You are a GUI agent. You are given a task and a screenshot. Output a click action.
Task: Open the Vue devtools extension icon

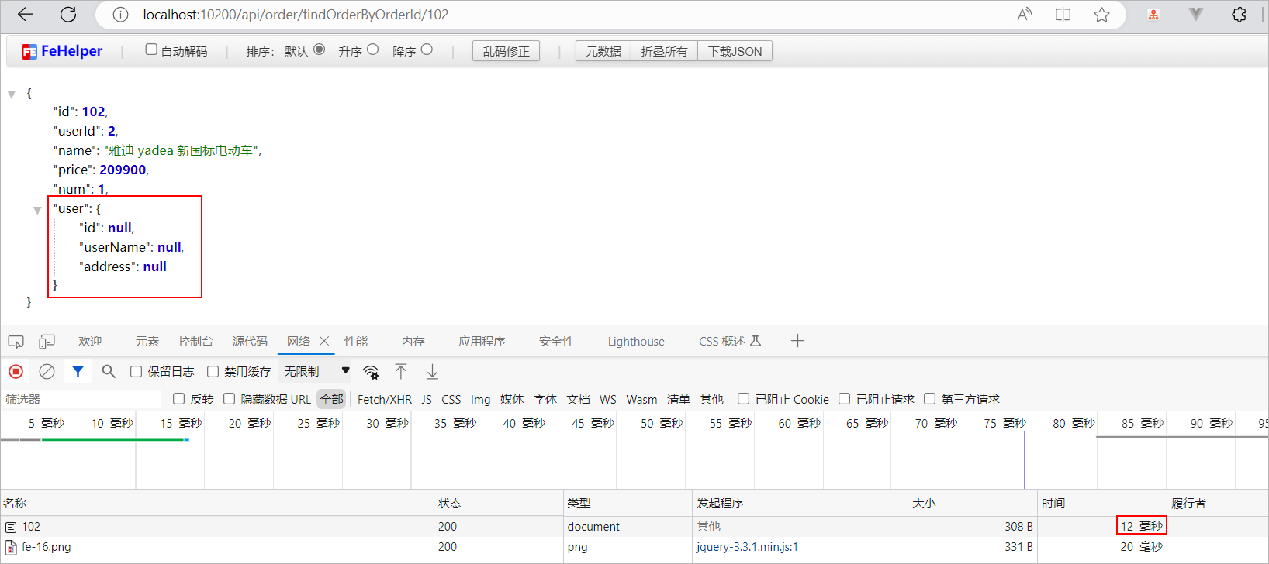[1196, 15]
